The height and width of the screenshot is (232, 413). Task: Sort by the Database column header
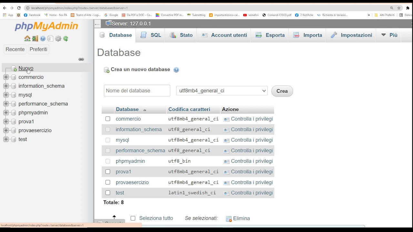pyautogui.click(x=127, y=110)
